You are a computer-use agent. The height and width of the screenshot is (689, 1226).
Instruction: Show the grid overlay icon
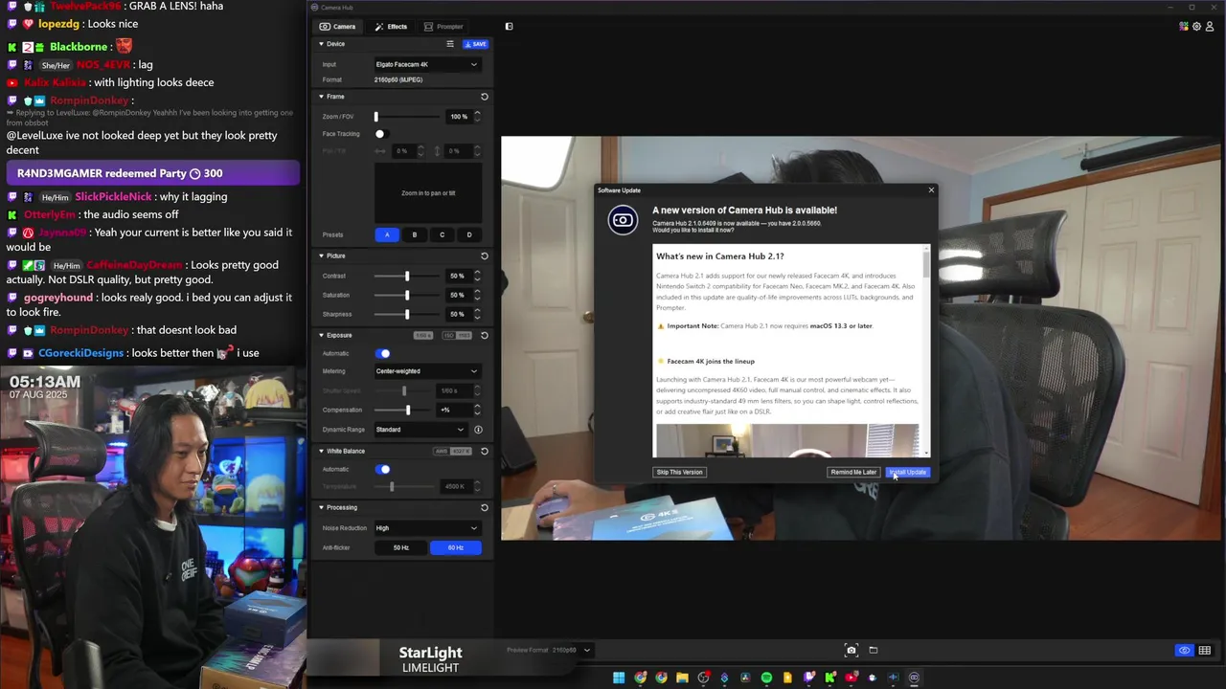coord(1205,651)
